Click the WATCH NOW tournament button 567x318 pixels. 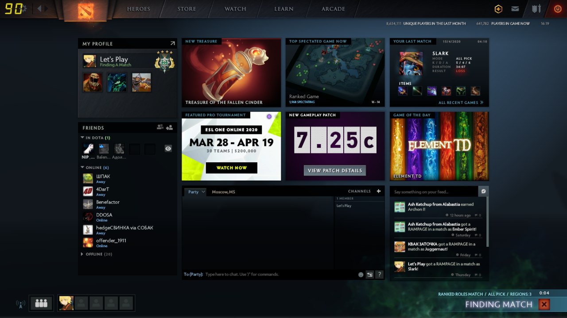[232, 168]
